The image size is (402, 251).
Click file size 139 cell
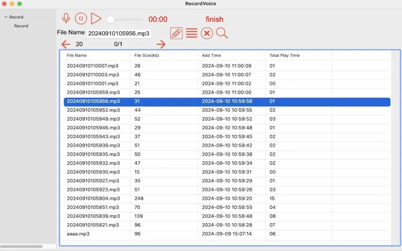coord(139,216)
